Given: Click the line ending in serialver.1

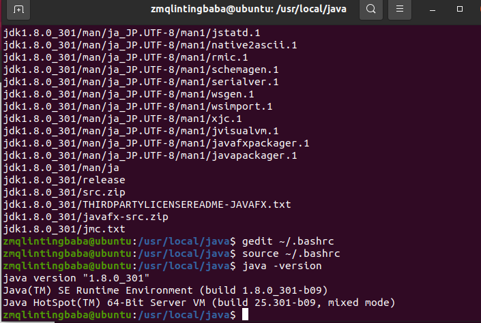Looking at the screenshot, I should [x=141, y=82].
